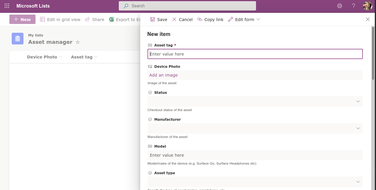Click the New item form heading
376x190 pixels.
tap(159, 34)
